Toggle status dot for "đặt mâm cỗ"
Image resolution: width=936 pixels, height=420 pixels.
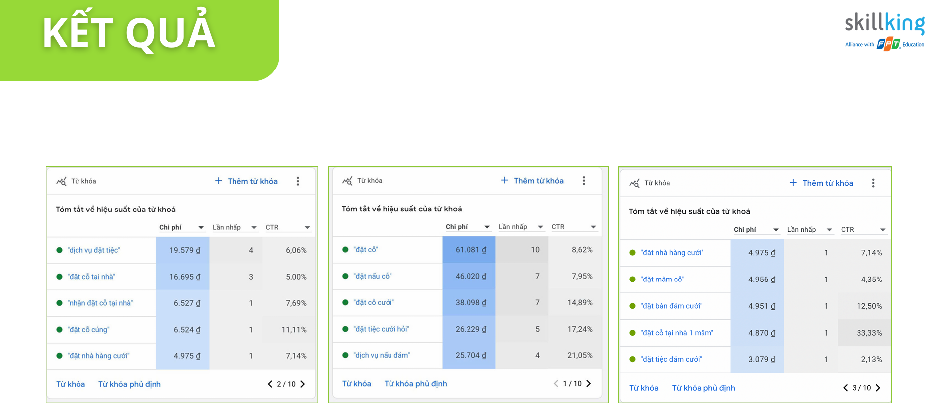click(632, 280)
